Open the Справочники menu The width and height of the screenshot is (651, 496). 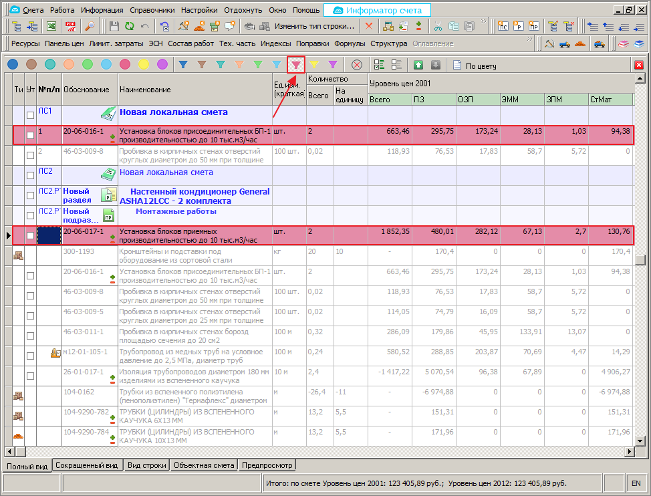coord(152,10)
